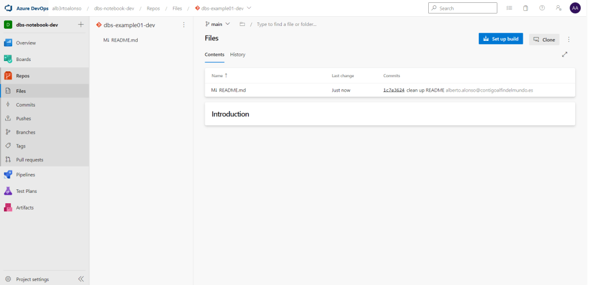Select the Commits menu item

(x=25, y=105)
